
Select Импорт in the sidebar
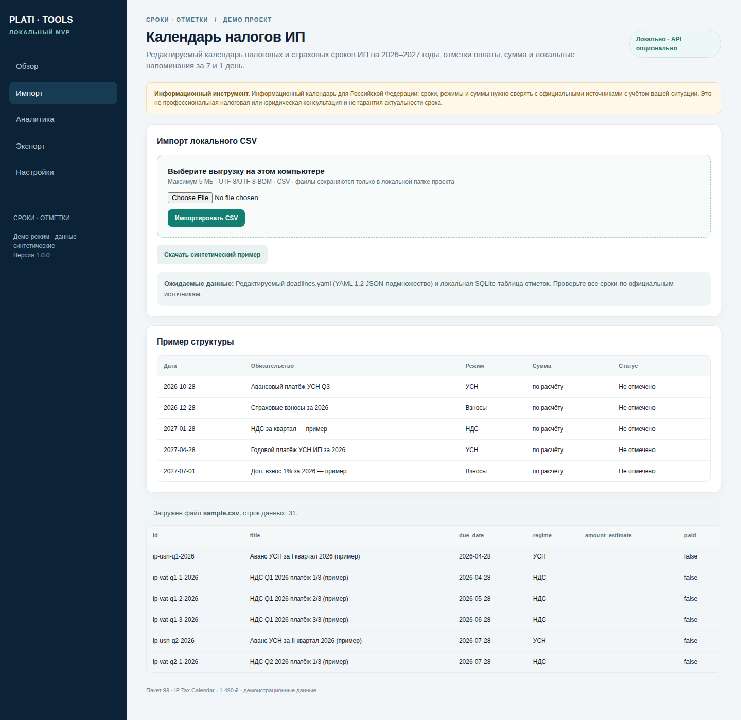[63, 93]
